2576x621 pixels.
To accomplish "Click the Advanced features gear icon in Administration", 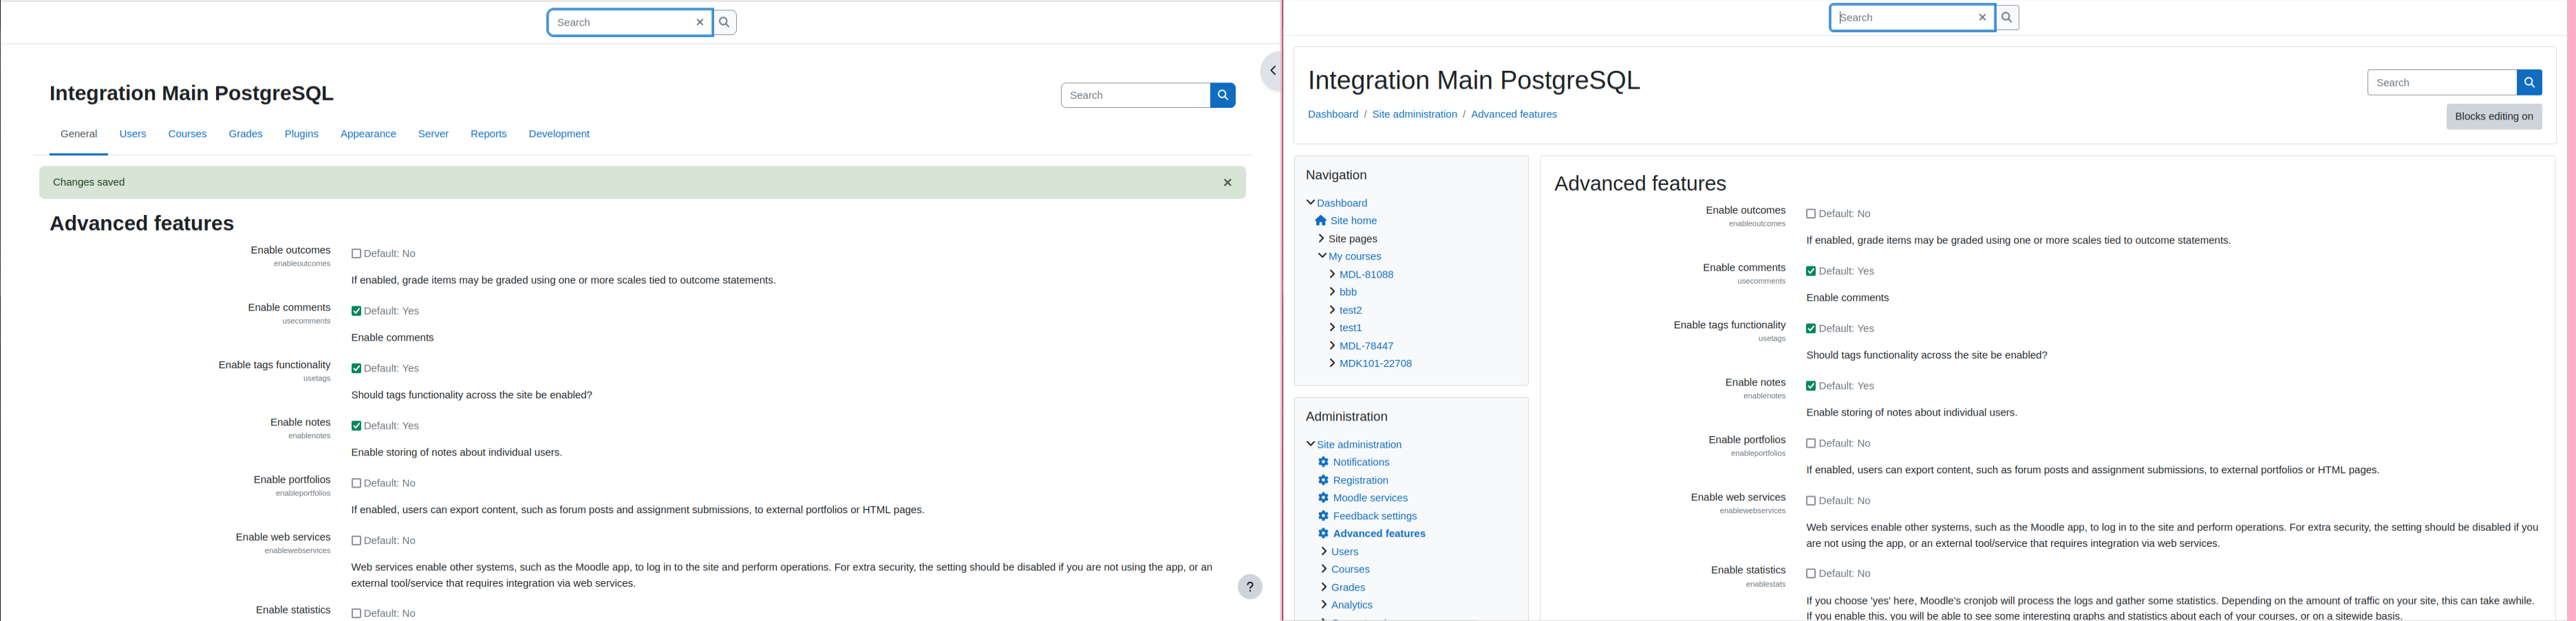I will click(x=1323, y=534).
